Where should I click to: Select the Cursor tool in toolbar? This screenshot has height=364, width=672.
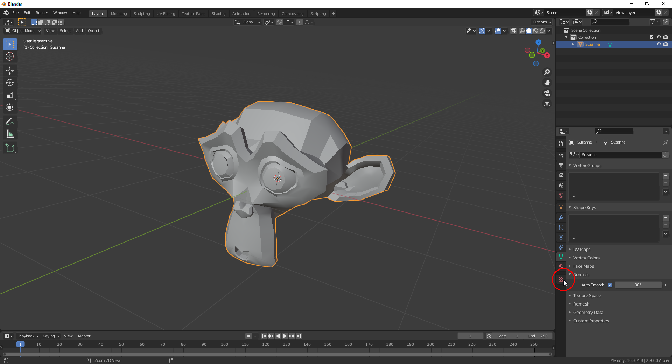point(10,56)
